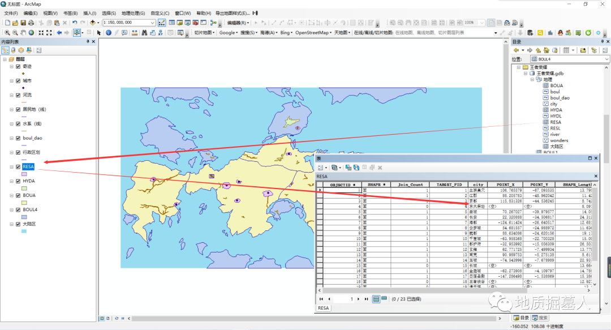Select the Pan hand tool

click(23, 33)
